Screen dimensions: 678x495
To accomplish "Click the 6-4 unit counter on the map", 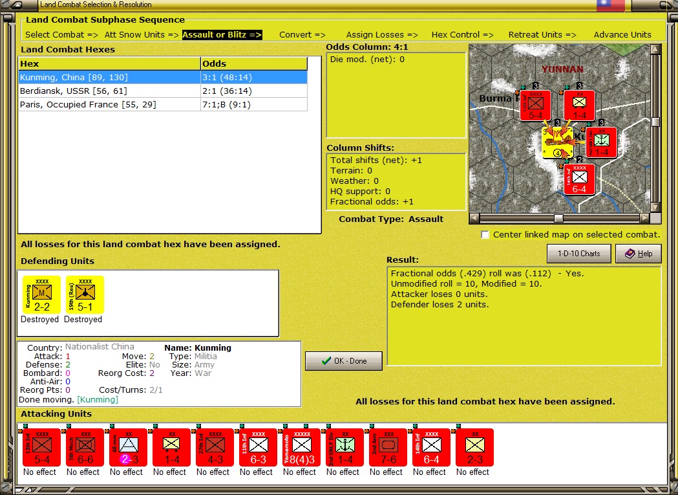I will click(579, 179).
